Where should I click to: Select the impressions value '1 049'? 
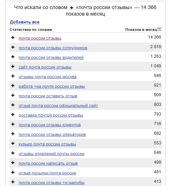pyautogui.click(x=156, y=66)
